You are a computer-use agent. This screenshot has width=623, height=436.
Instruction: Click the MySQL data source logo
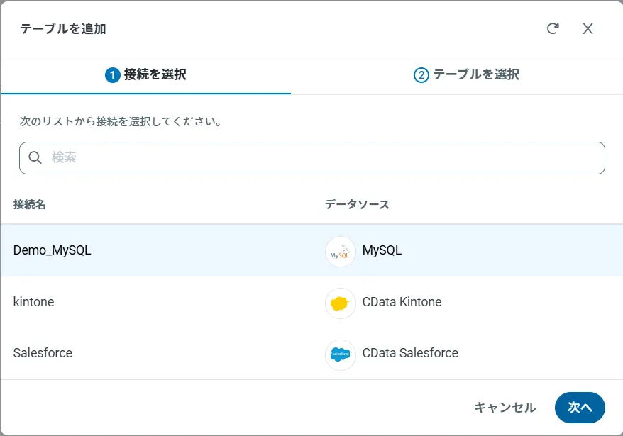pos(341,251)
